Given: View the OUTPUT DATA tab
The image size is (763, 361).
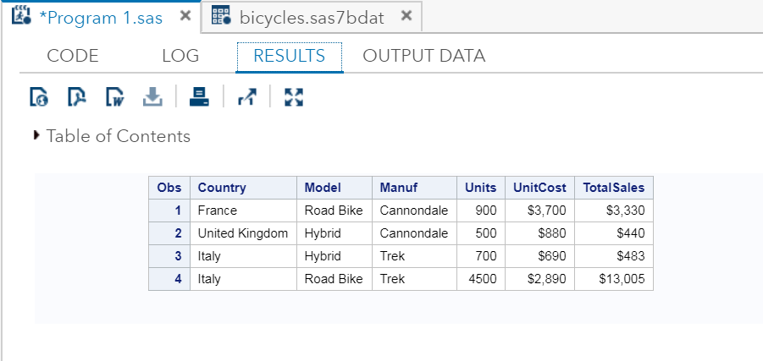Looking at the screenshot, I should click(x=423, y=57).
